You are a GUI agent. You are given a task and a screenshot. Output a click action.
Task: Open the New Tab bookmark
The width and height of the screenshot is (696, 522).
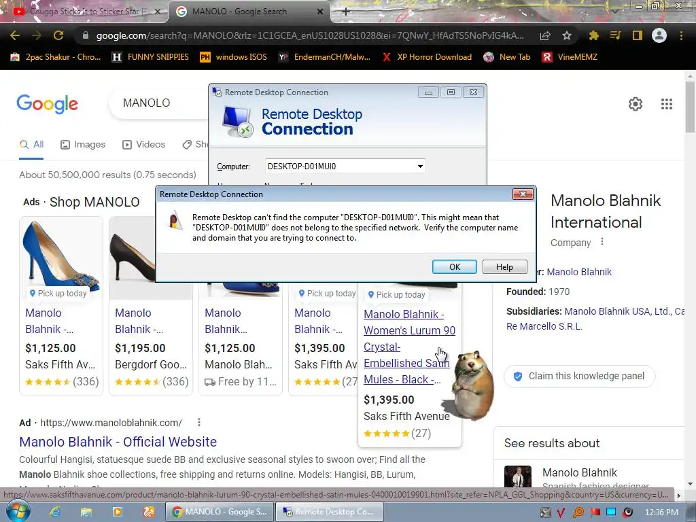click(x=507, y=57)
